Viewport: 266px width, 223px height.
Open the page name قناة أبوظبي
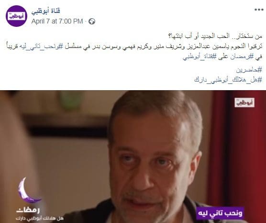(45, 11)
